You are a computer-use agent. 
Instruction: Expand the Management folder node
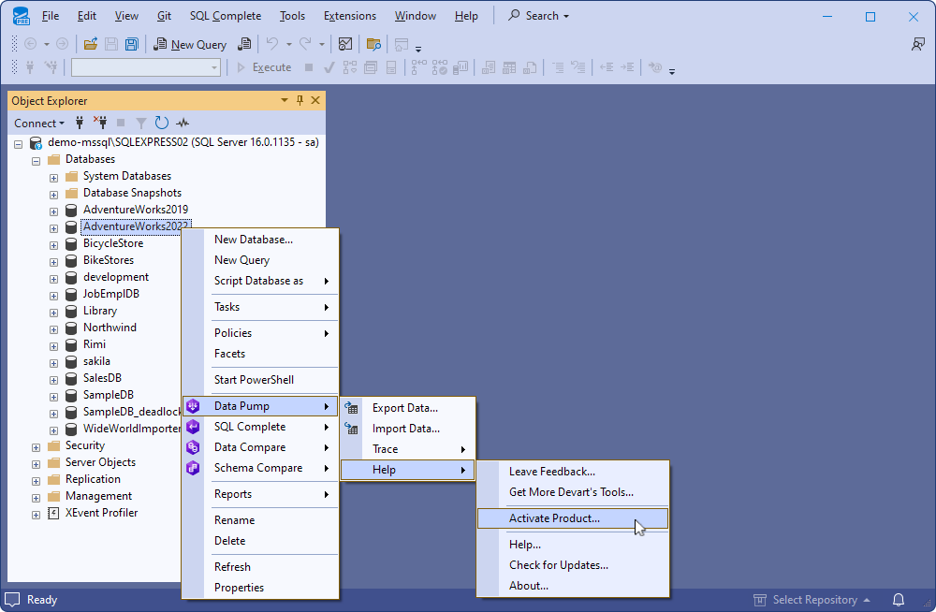tap(36, 498)
